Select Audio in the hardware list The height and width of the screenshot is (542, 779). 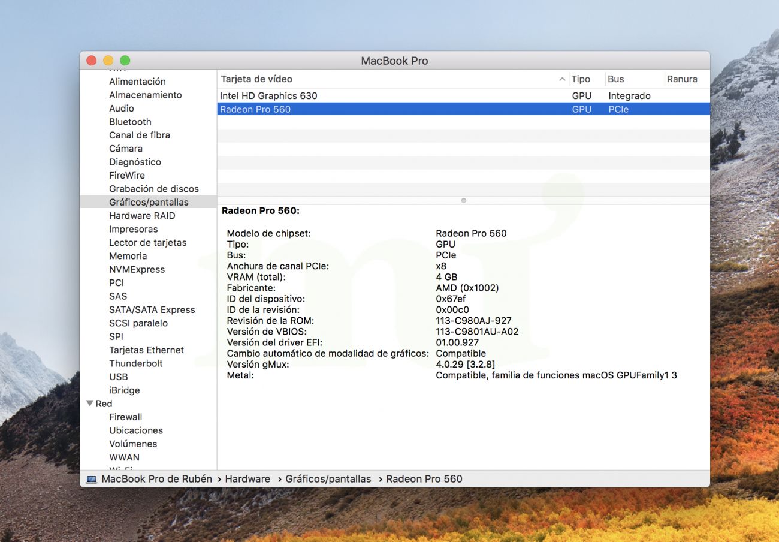[122, 109]
